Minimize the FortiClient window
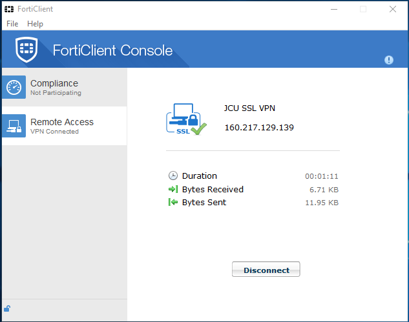Viewport: 409px width, 322px height. (334, 9)
